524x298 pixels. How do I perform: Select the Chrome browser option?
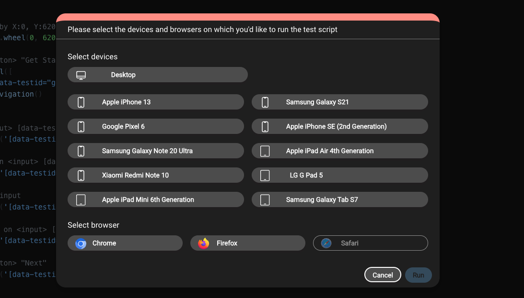pyautogui.click(x=125, y=243)
